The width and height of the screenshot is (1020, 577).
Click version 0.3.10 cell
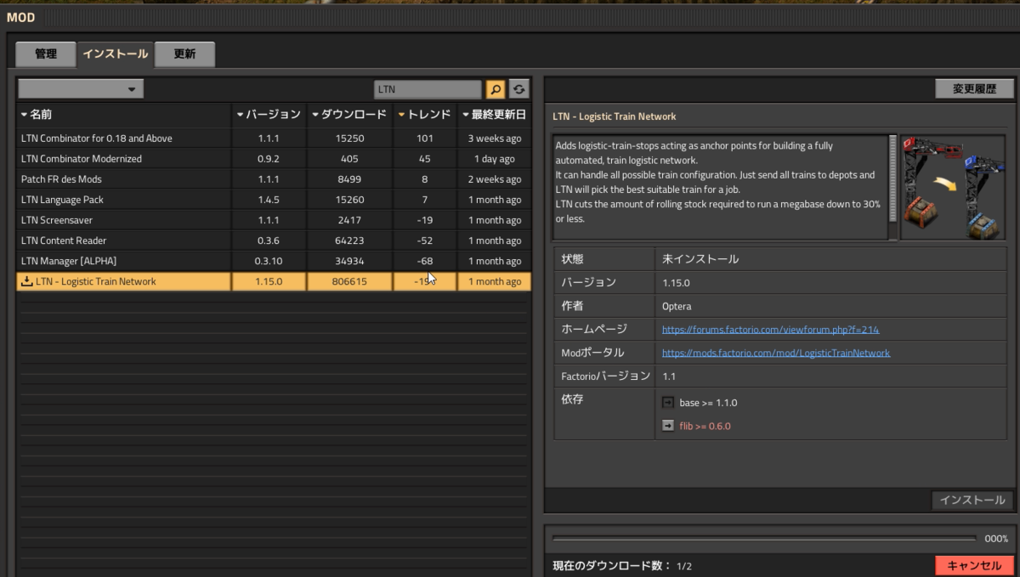[x=269, y=261]
